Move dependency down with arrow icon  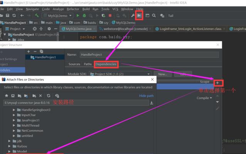pyautogui.click(x=217, y=102)
